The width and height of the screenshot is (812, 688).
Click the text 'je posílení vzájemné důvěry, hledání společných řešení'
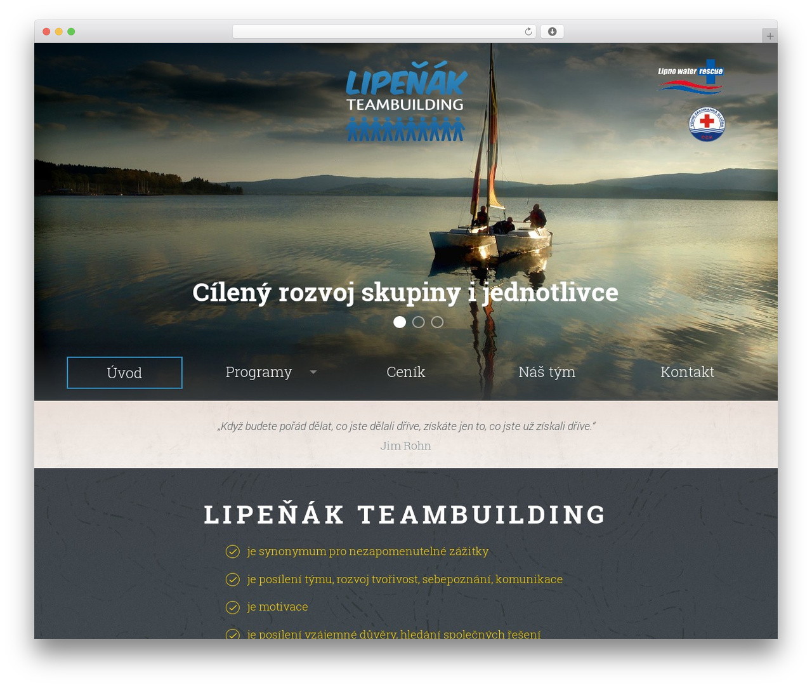[x=394, y=633]
